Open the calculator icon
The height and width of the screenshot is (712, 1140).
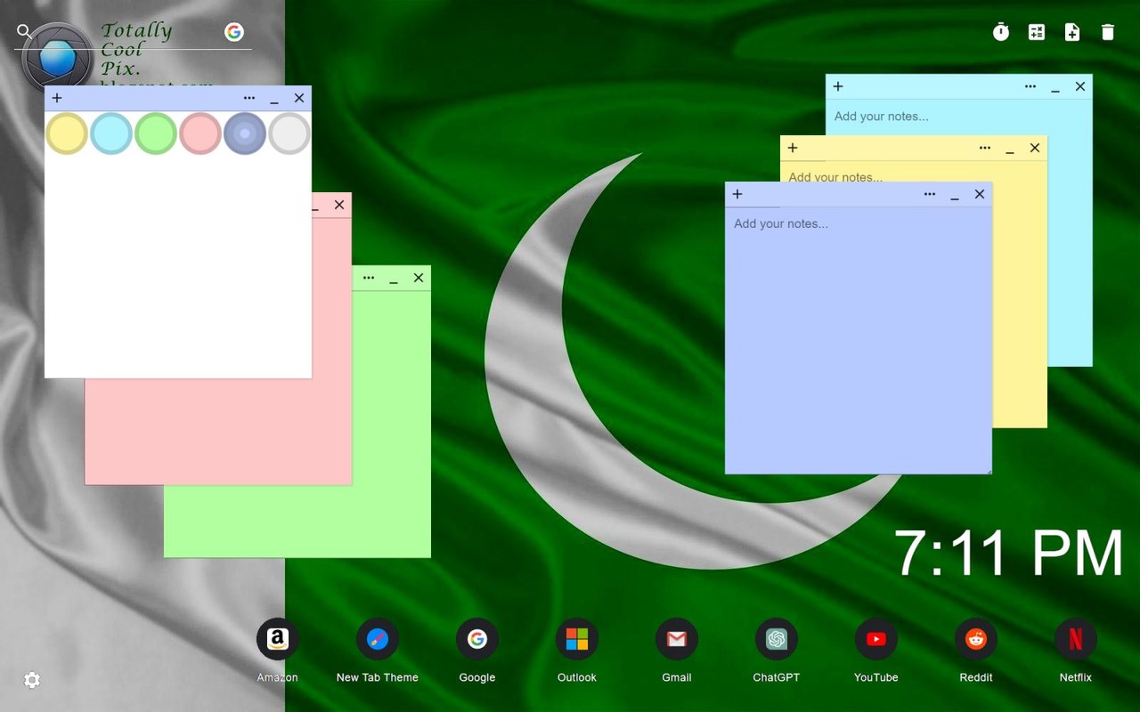pos(1037,32)
